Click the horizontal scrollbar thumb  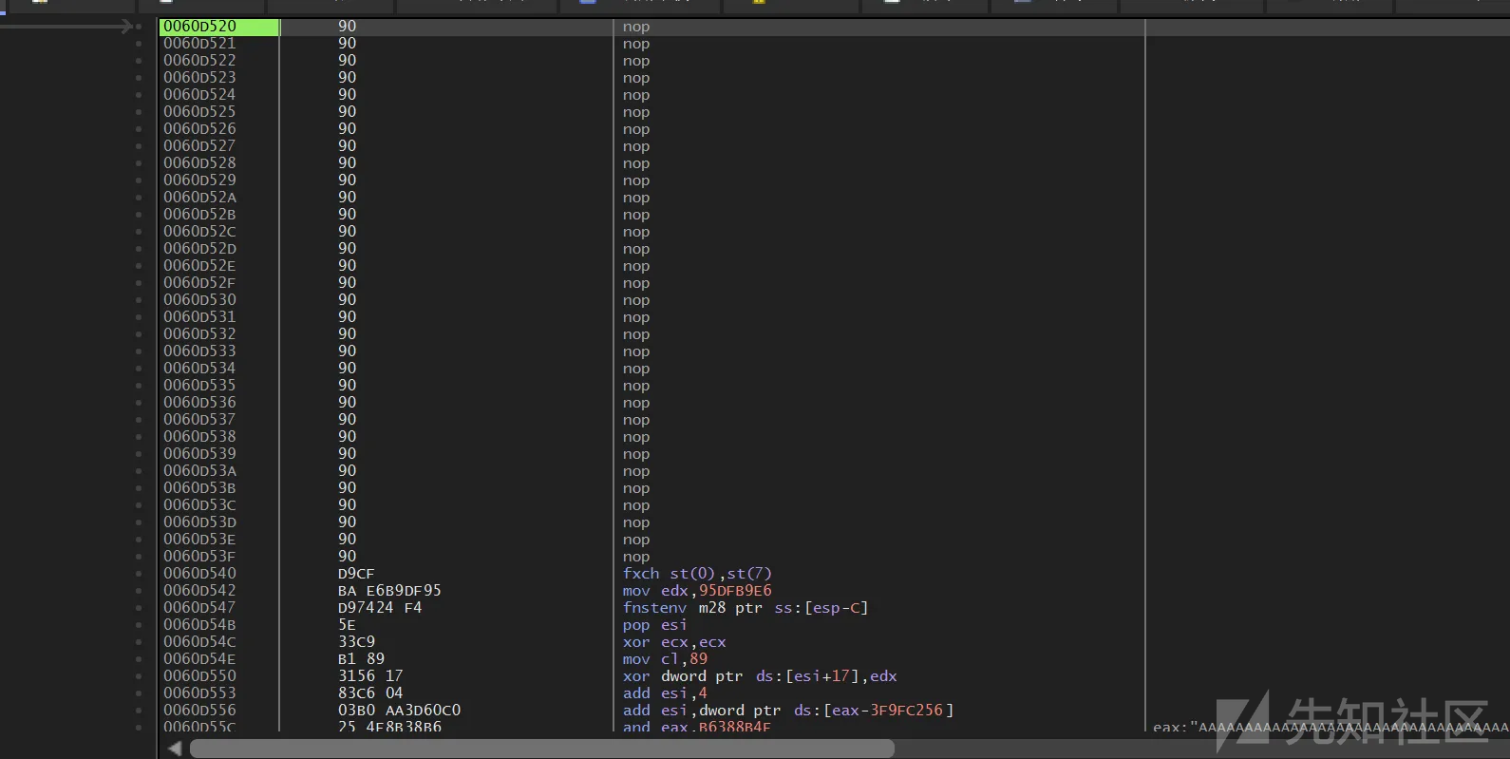tap(541, 749)
